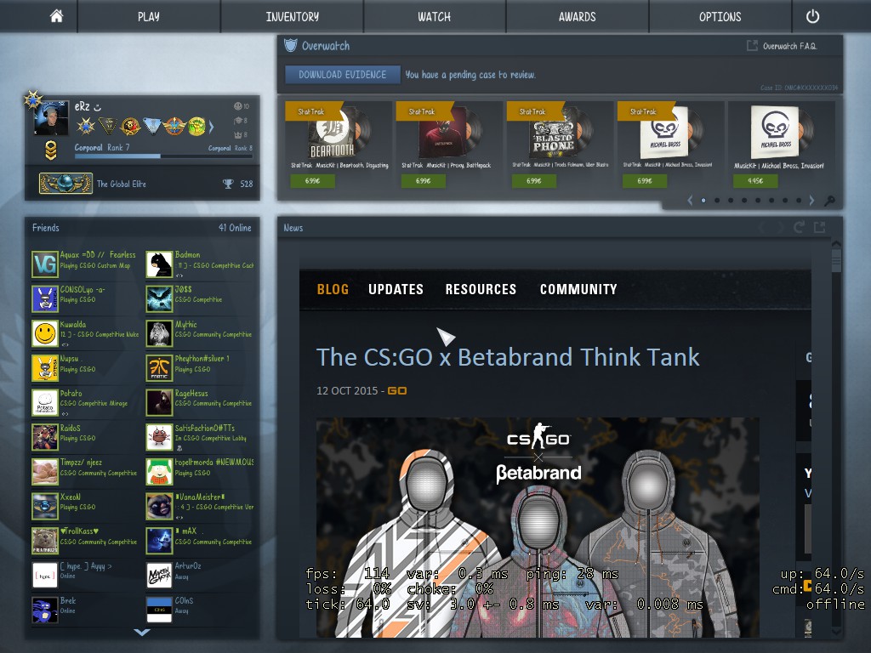Screen dimensions: 871x653
Task: Click Badmon's Batman avatar
Action: coord(159,264)
